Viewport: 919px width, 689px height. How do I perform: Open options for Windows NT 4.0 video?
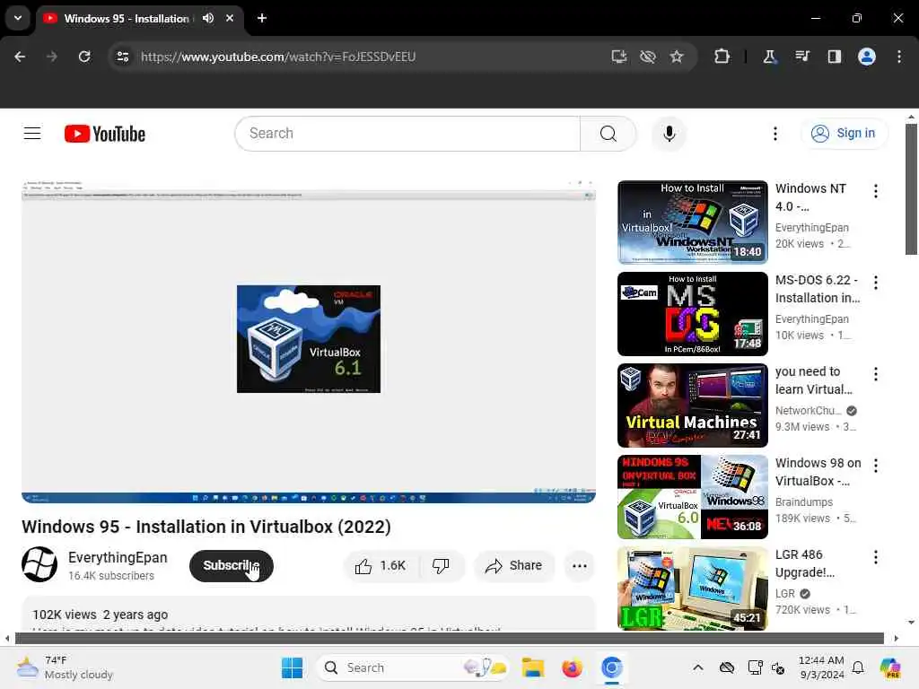point(876,191)
